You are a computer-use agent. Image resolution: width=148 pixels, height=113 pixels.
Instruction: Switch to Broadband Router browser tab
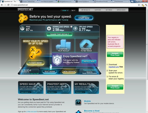pyautogui.click(x=103, y=1)
